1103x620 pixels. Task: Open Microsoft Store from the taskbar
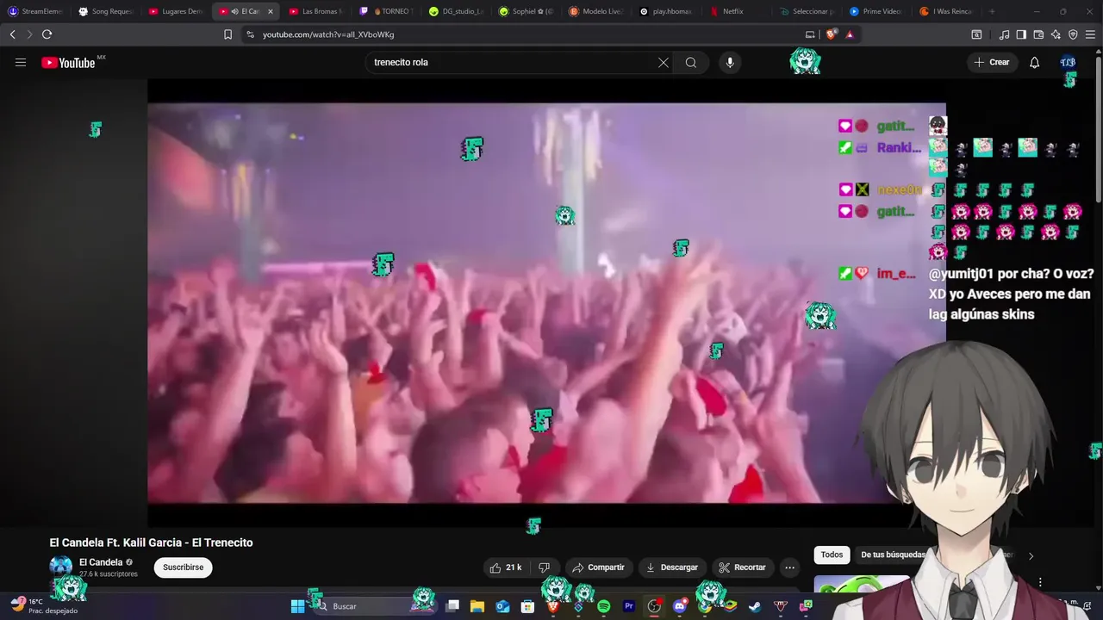click(x=527, y=606)
